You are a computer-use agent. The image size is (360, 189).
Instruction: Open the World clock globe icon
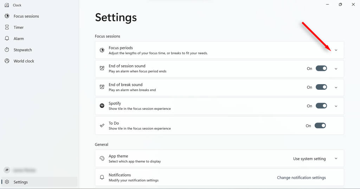(7, 61)
